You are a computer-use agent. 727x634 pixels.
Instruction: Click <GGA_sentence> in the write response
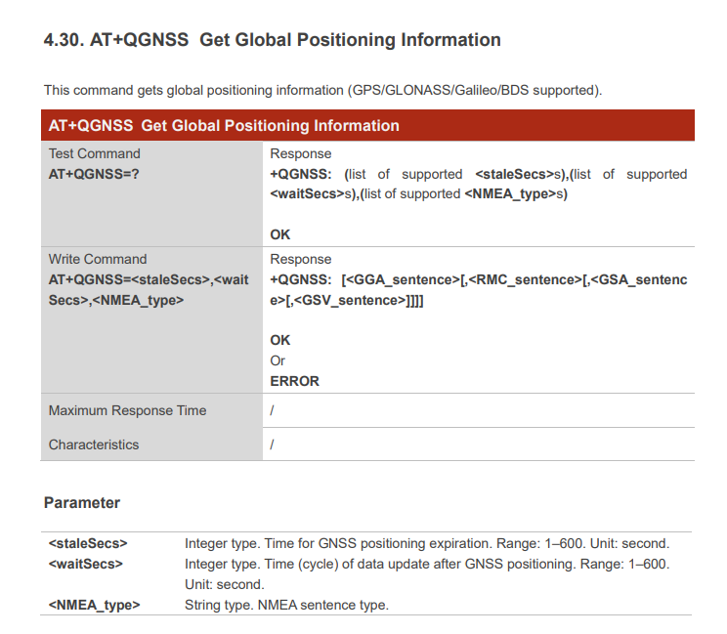pyautogui.click(x=401, y=279)
